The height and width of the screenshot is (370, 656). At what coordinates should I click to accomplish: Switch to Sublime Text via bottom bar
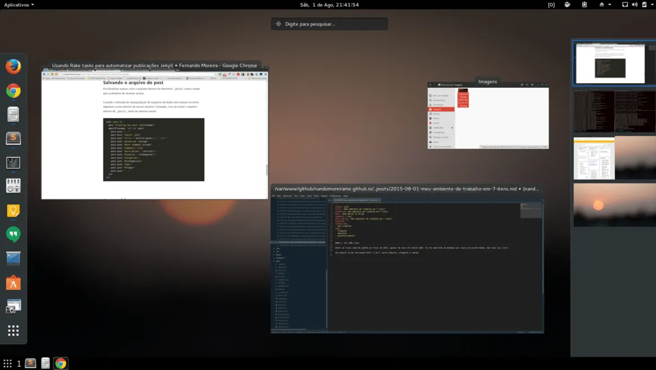click(30, 363)
